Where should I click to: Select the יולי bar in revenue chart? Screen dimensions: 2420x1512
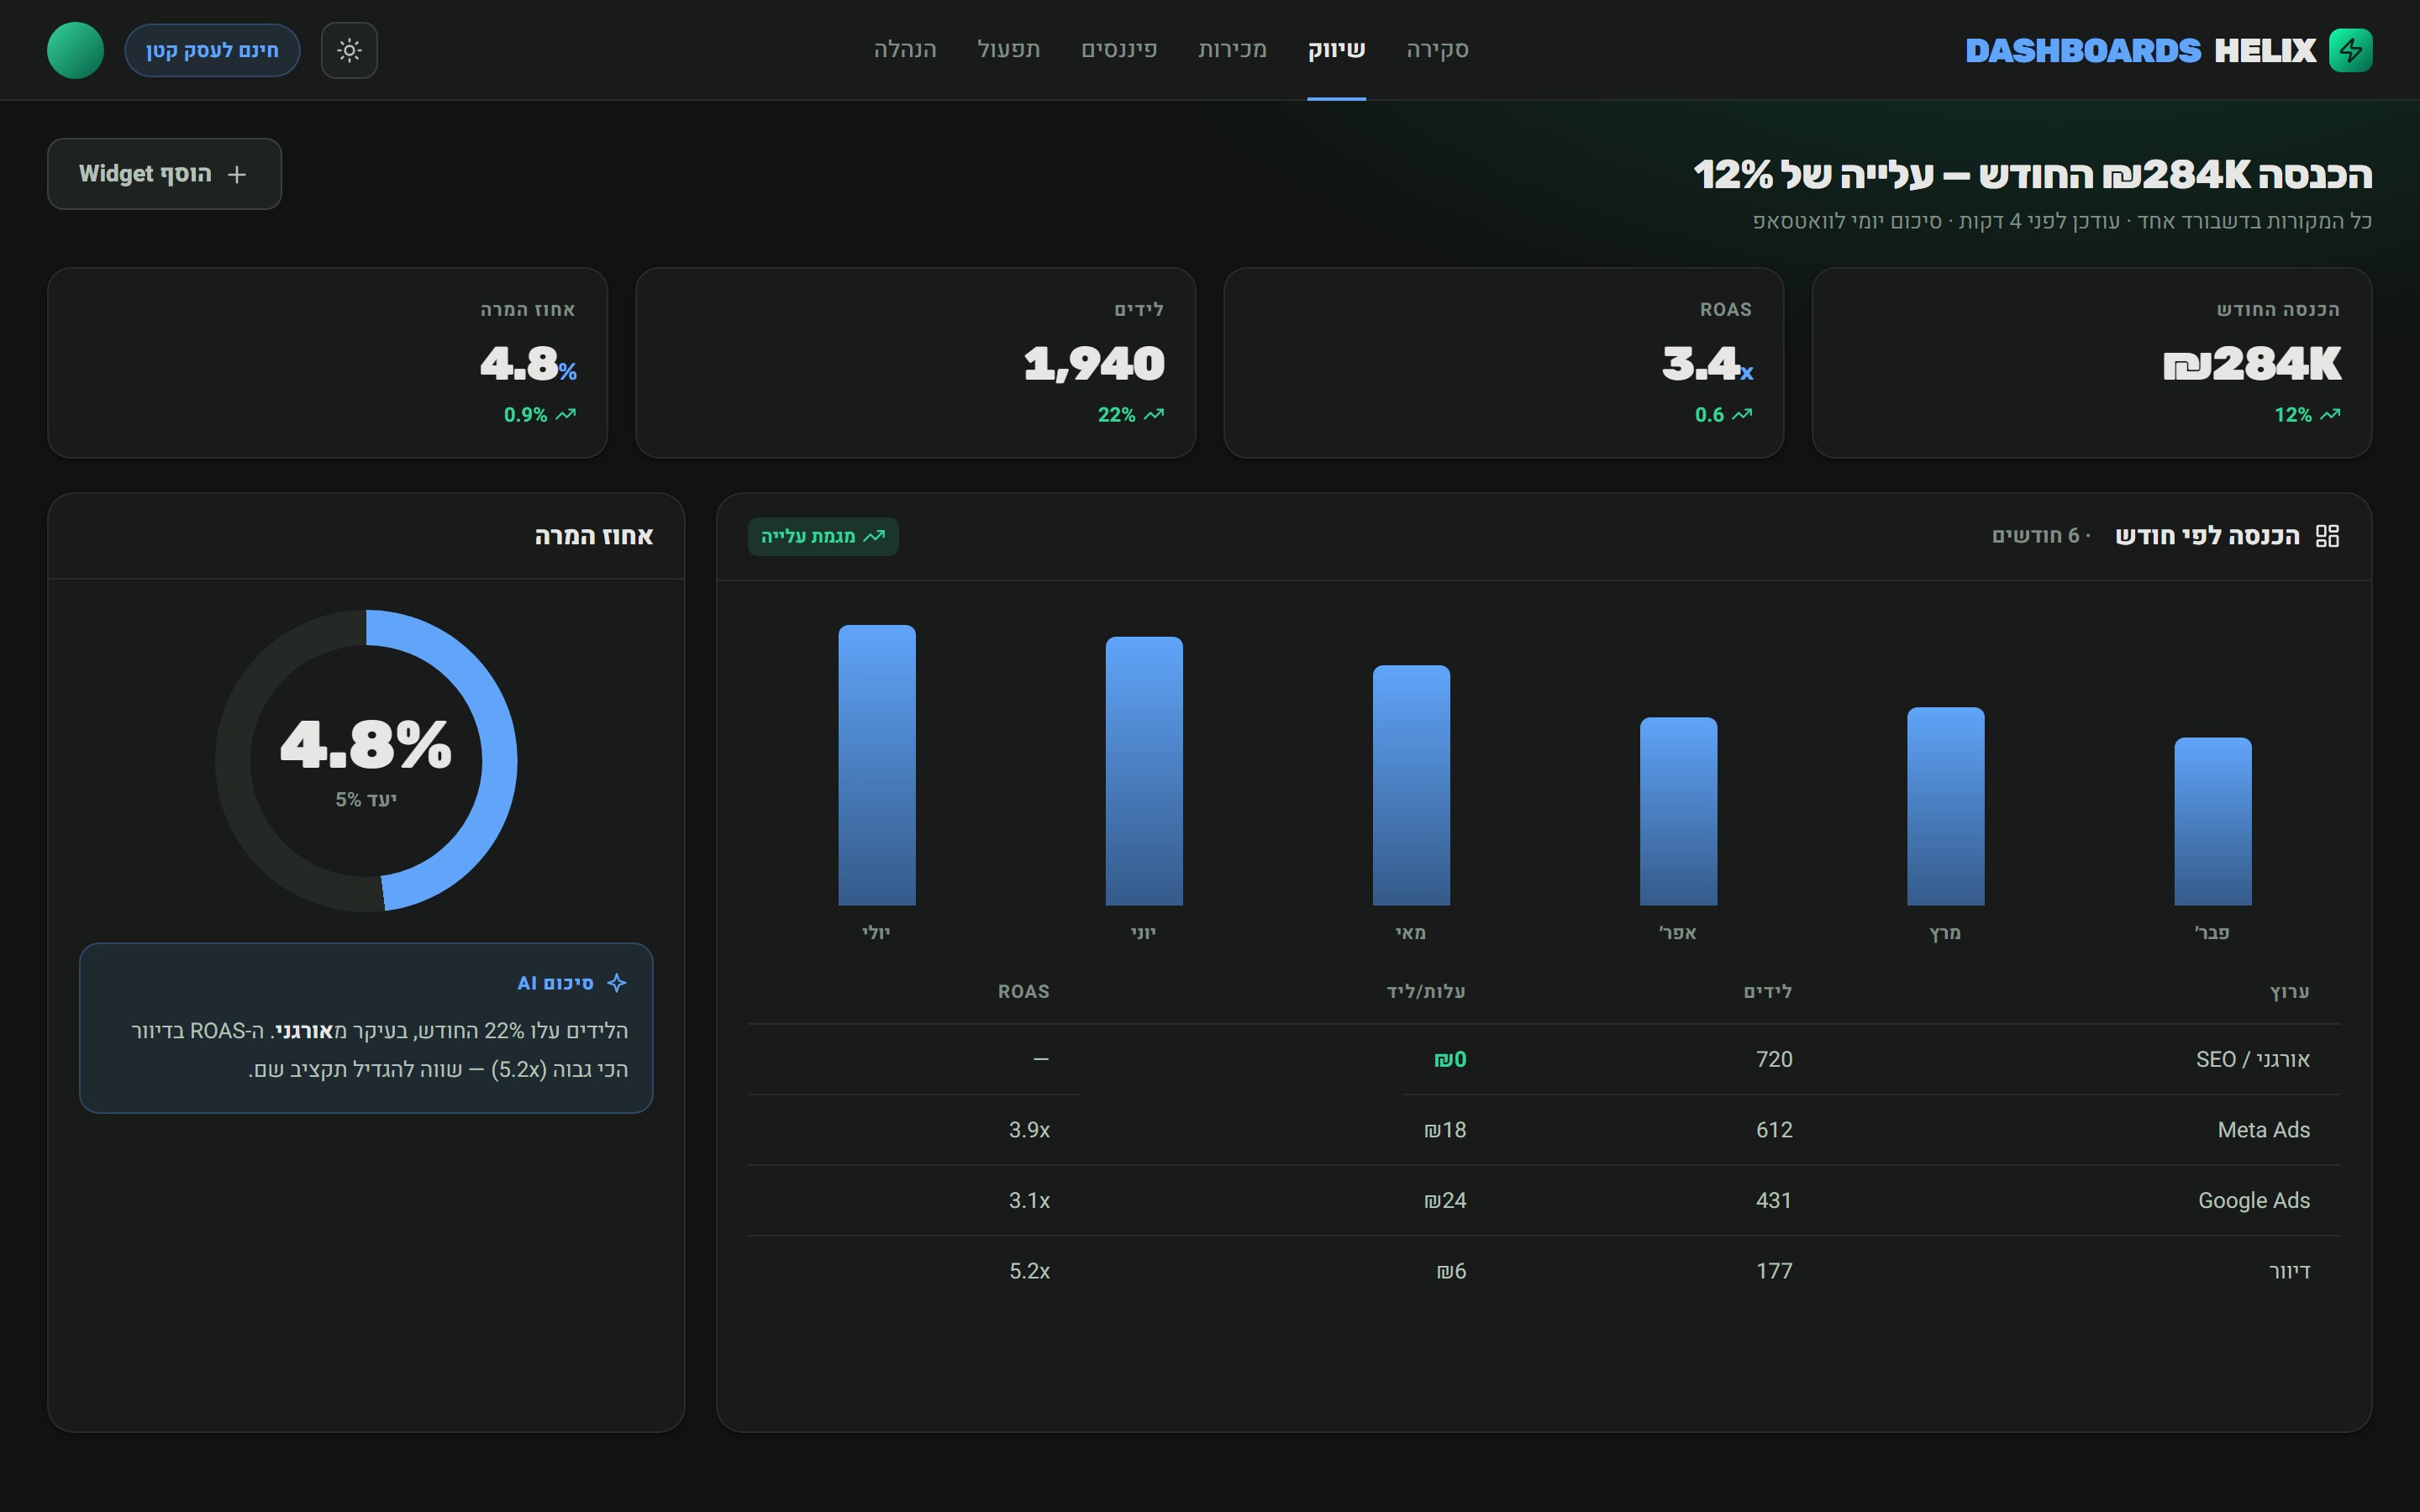pos(877,765)
